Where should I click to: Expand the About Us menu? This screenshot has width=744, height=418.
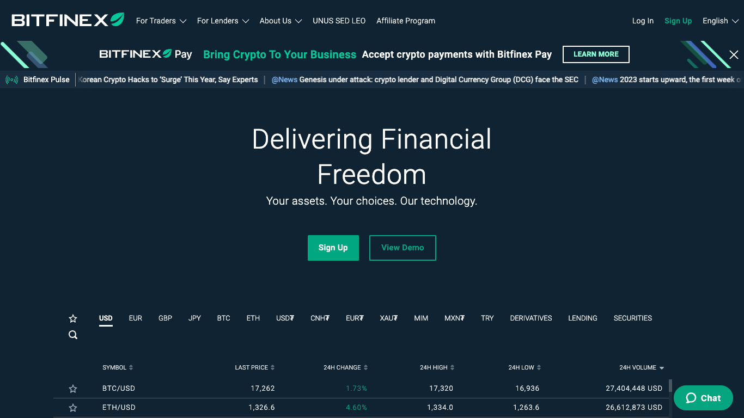point(280,21)
